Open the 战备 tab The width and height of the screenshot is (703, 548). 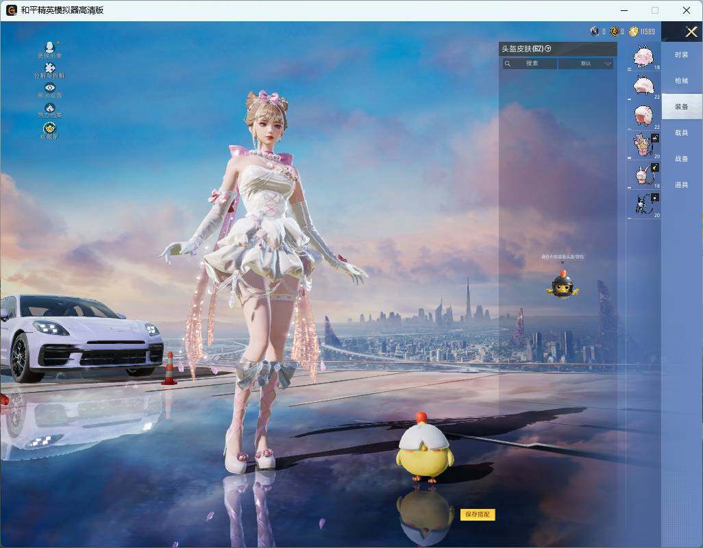click(682, 159)
